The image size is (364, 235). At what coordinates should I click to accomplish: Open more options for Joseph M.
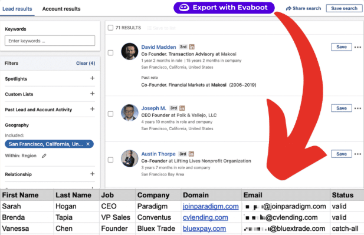click(x=358, y=108)
